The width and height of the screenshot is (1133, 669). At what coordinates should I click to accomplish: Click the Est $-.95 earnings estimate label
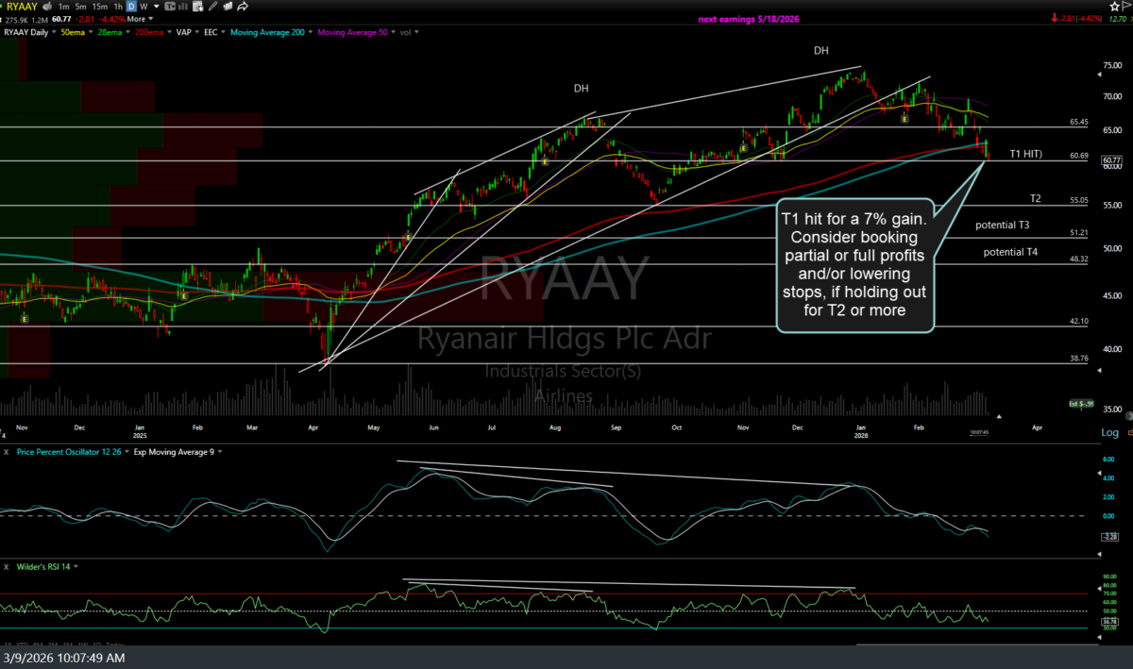1080,404
